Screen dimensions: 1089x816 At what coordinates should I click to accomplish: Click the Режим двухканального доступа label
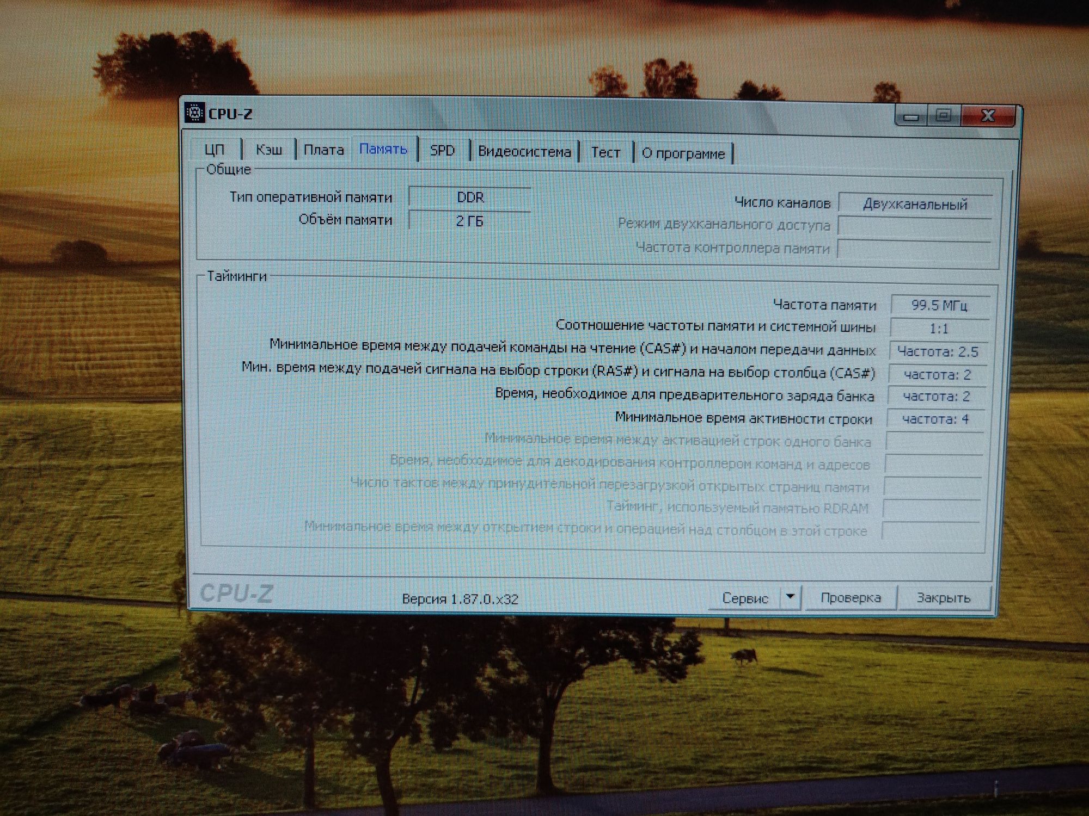tap(724, 224)
